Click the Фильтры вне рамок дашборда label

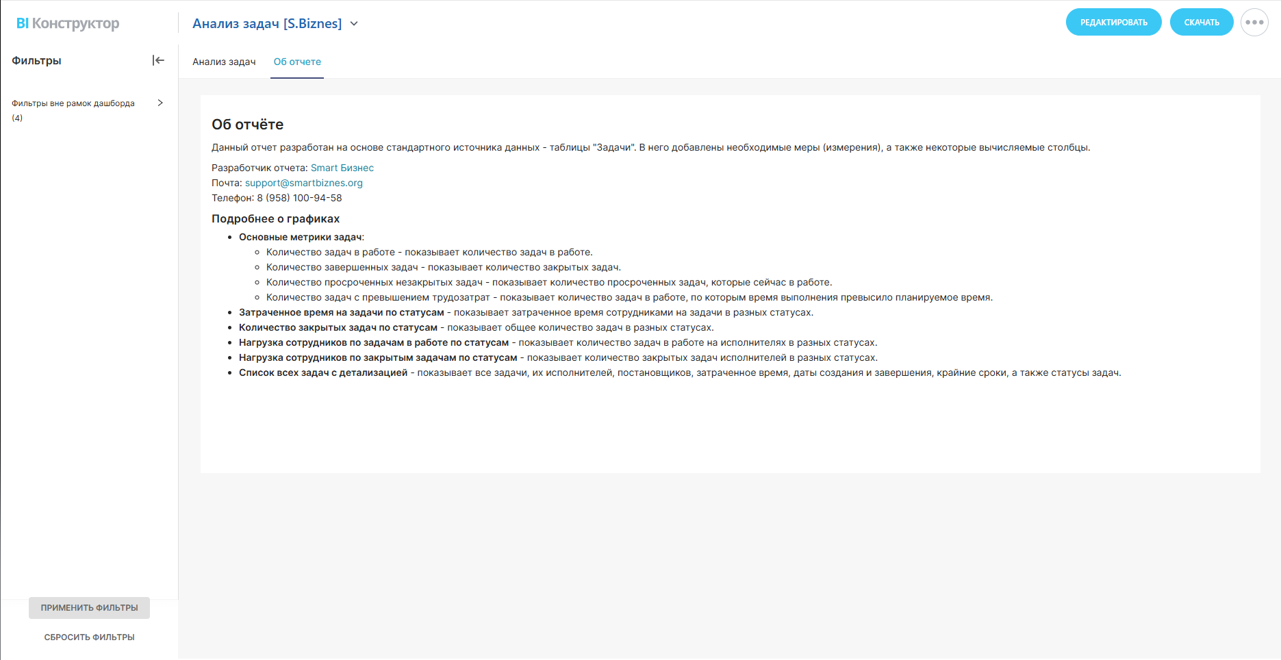pyautogui.click(x=73, y=103)
